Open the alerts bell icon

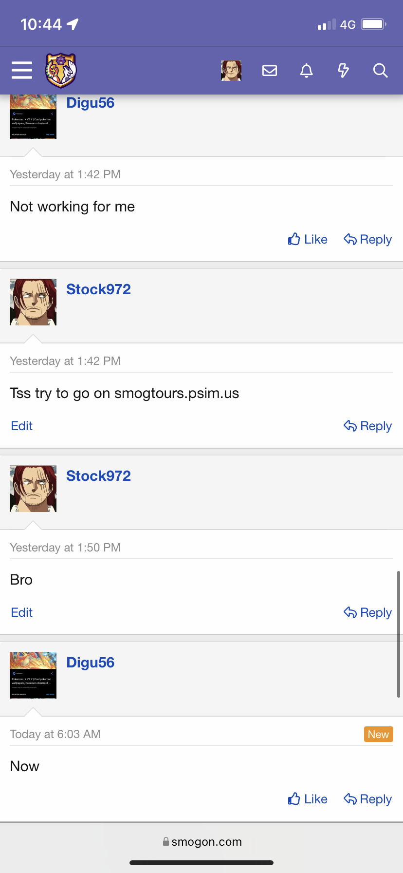[x=306, y=71]
